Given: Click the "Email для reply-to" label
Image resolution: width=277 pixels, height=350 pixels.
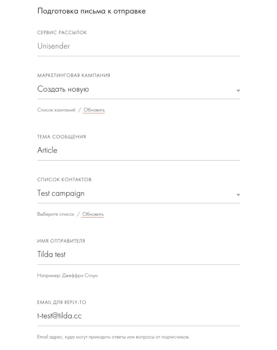Looking at the screenshot, I should click(61, 302).
